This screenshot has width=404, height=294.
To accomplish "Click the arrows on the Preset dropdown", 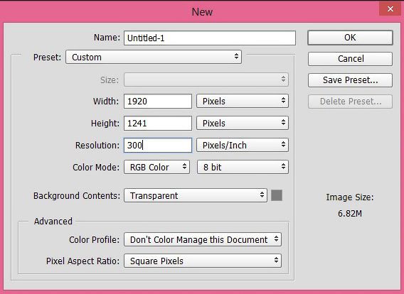I will 236,56.
